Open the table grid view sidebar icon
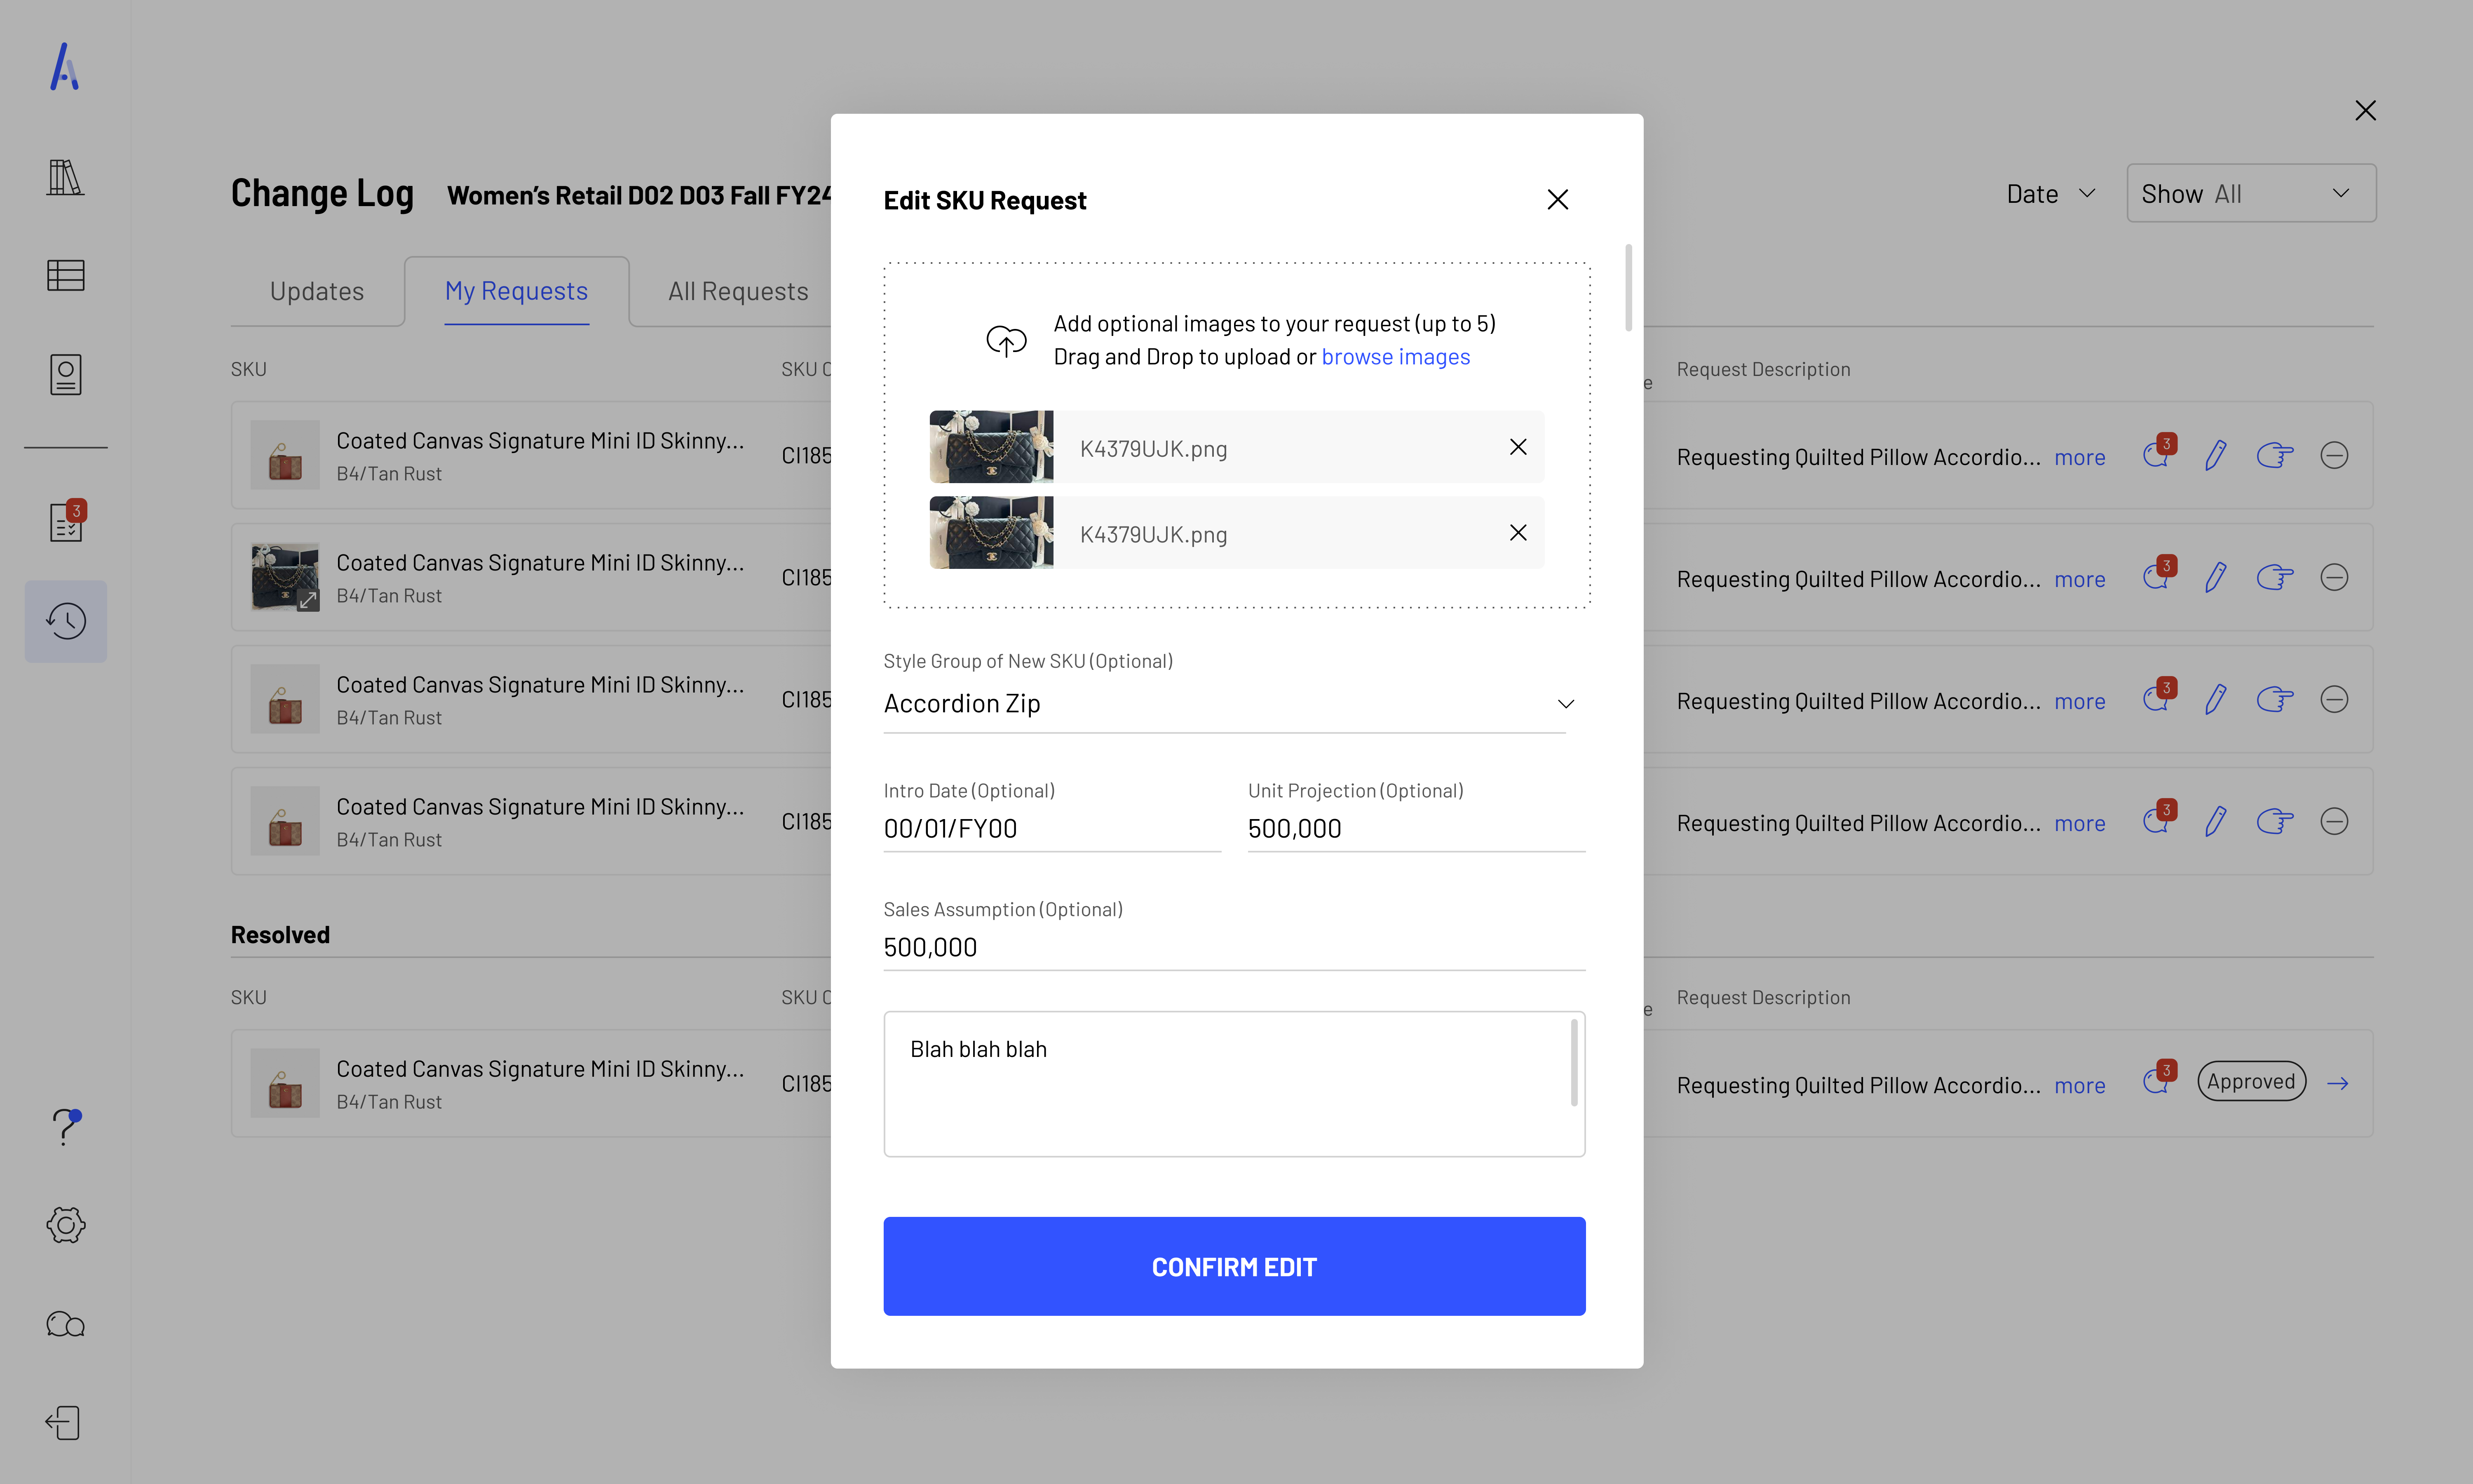The width and height of the screenshot is (2473, 1484). [x=65, y=275]
